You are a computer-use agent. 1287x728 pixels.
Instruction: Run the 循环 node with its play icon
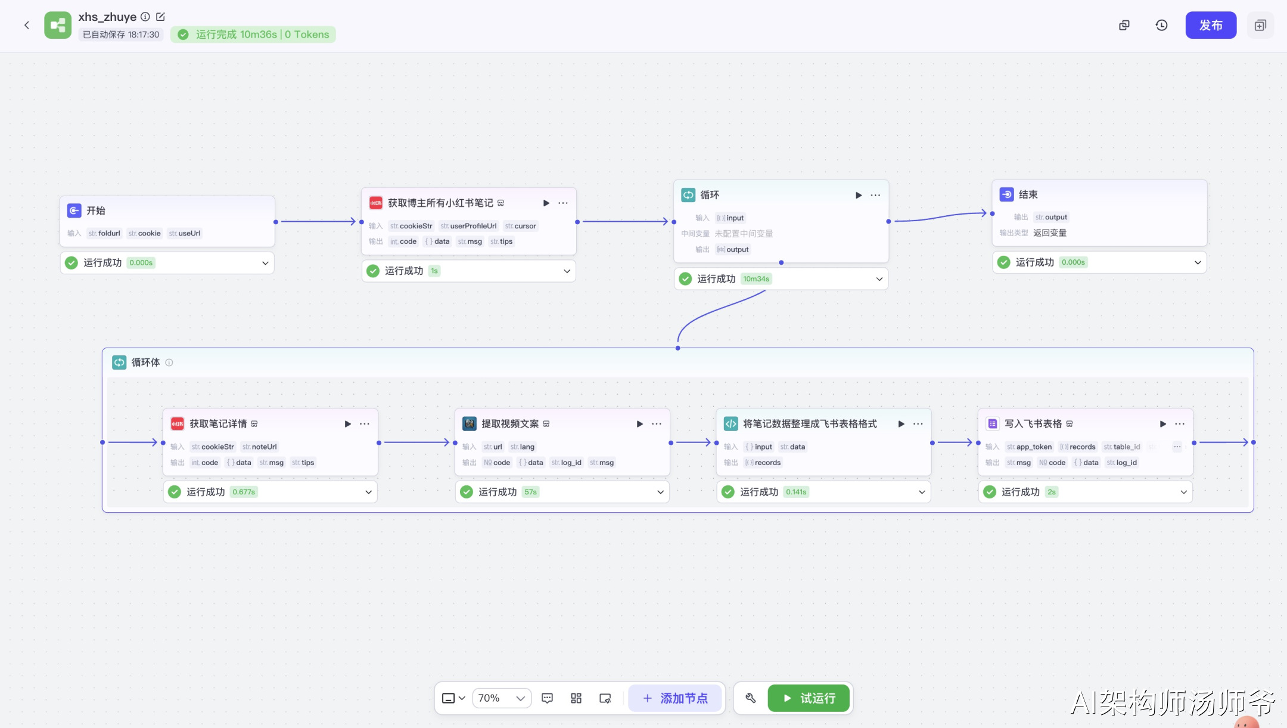[859, 195]
